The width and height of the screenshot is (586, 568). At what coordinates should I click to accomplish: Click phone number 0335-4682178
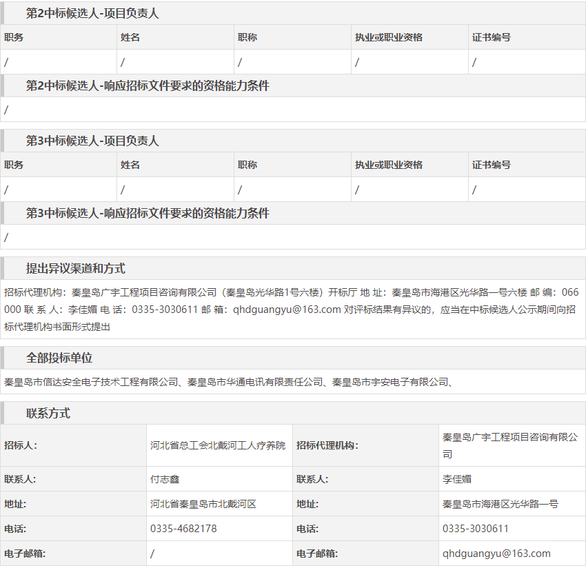click(183, 529)
